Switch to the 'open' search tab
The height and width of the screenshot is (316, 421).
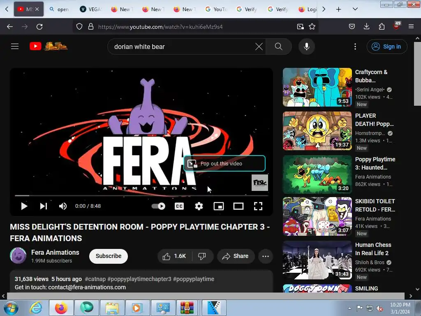59,9
